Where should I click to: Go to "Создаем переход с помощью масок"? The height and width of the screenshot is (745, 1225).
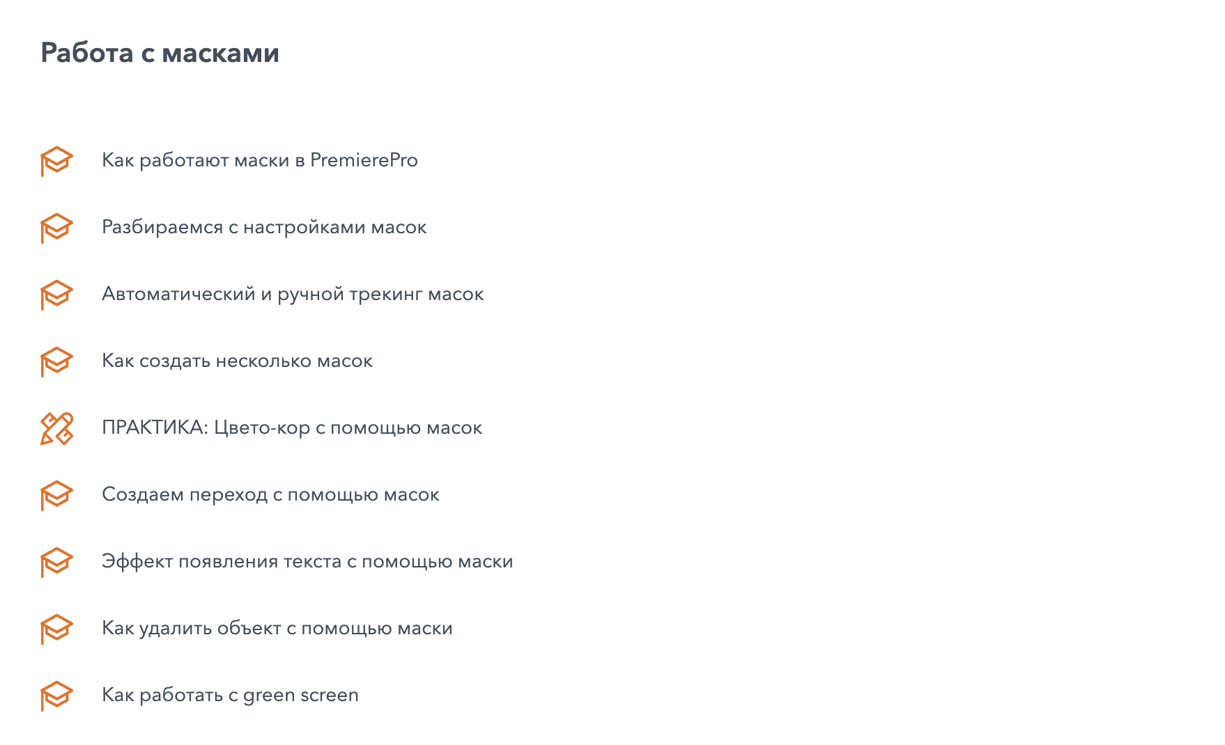click(270, 494)
